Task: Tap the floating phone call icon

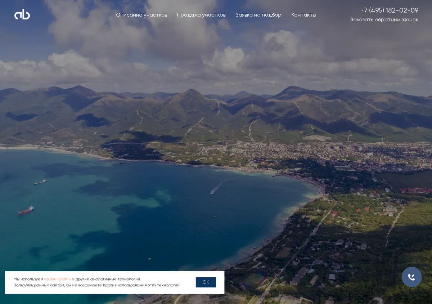Action: point(411,277)
